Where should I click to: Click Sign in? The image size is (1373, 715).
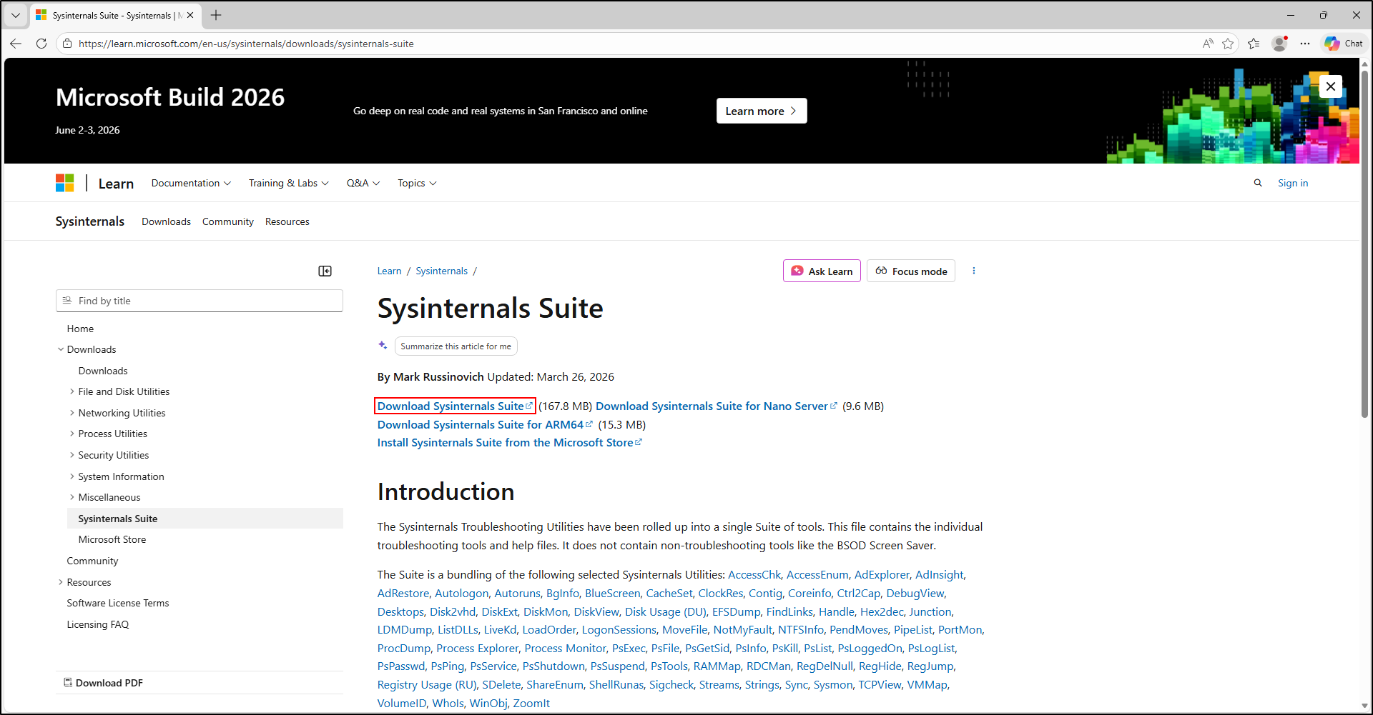(x=1293, y=184)
